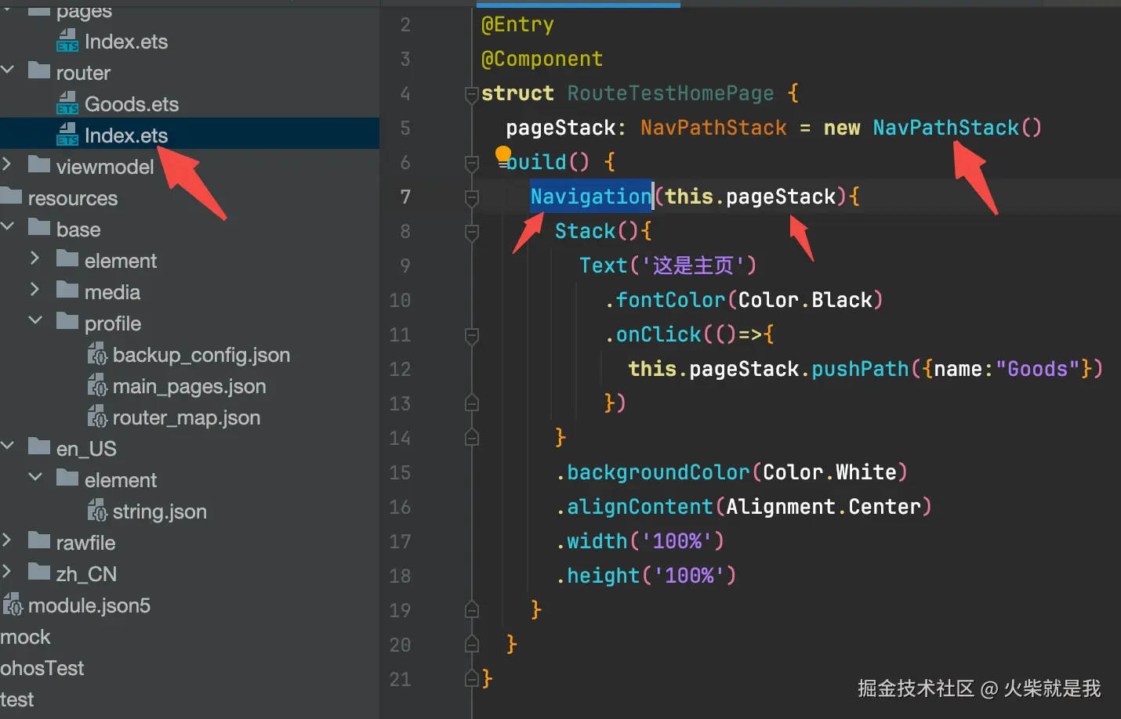
Task: Collapse the en_US folder
Action: click(8, 446)
